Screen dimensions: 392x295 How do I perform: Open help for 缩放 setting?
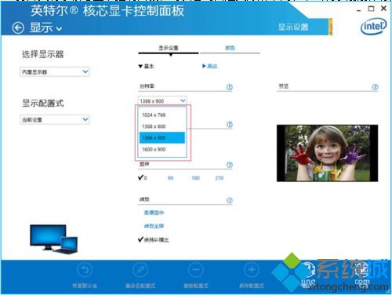230,200
